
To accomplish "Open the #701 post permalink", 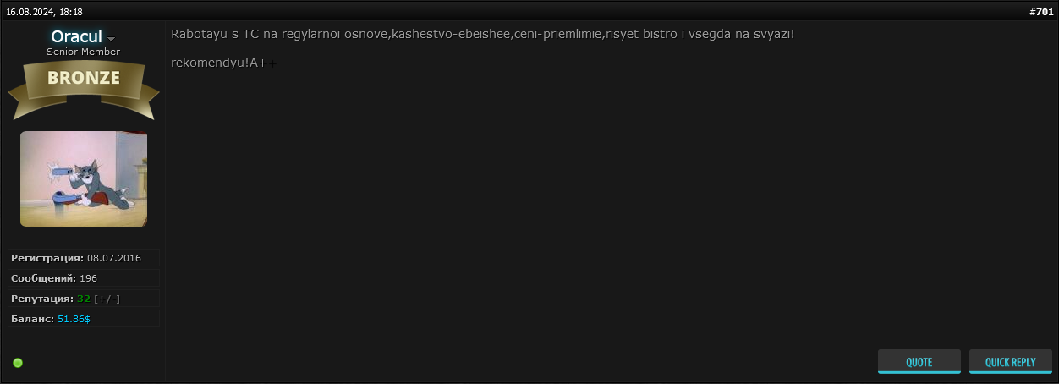I will (1040, 12).
